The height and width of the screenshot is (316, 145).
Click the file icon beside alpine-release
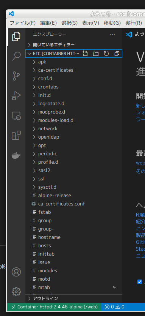[x=34, y=195]
